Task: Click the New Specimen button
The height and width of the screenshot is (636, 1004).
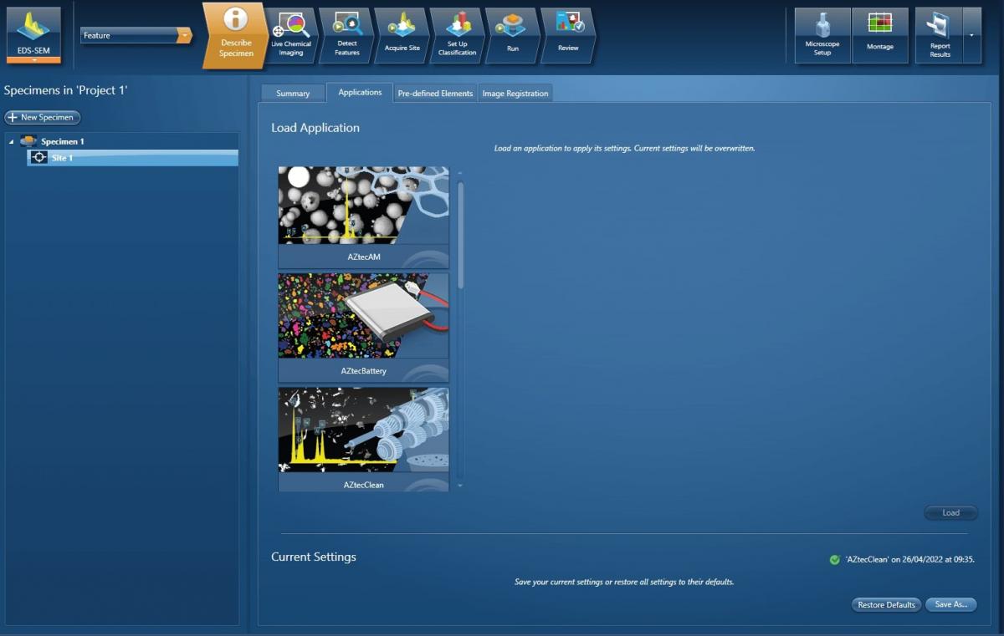Action: tap(43, 118)
